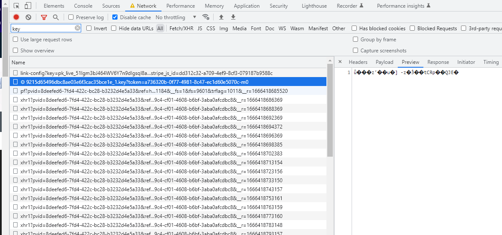Open network search with magnifier icon
The height and width of the screenshot is (235, 502).
56,17
